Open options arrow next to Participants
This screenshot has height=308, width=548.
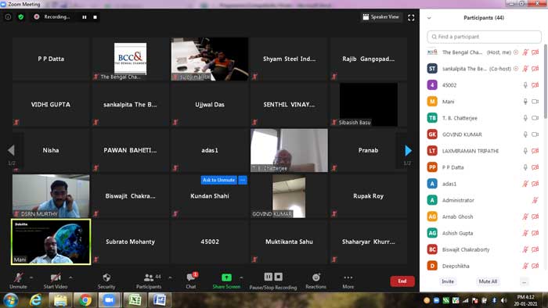(170, 278)
